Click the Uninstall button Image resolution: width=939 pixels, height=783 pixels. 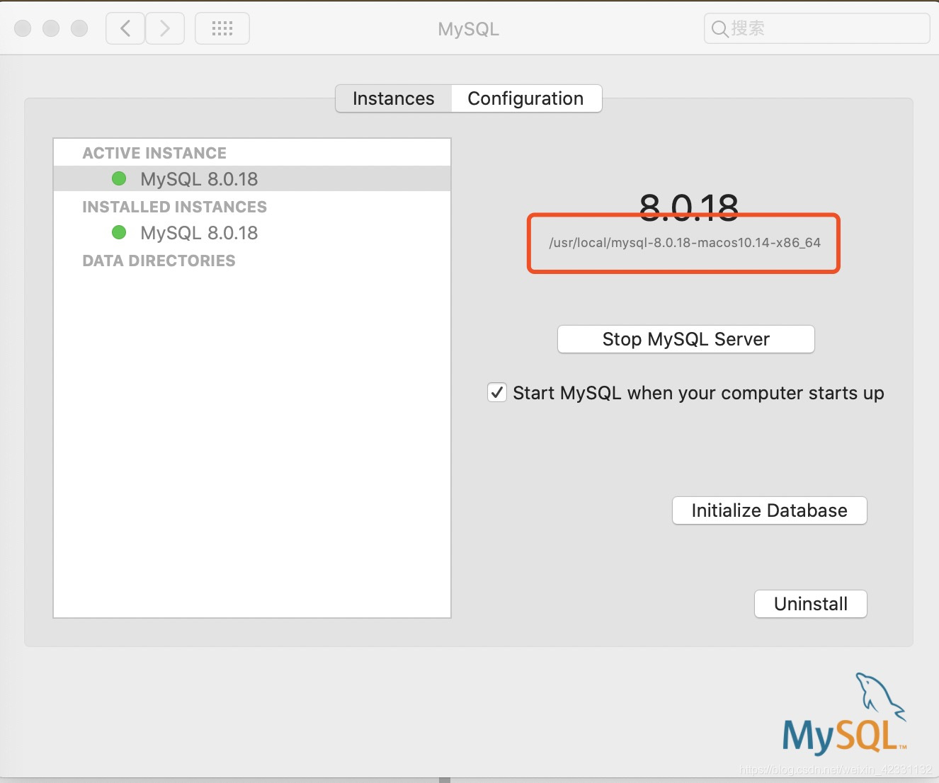(811, 604)
